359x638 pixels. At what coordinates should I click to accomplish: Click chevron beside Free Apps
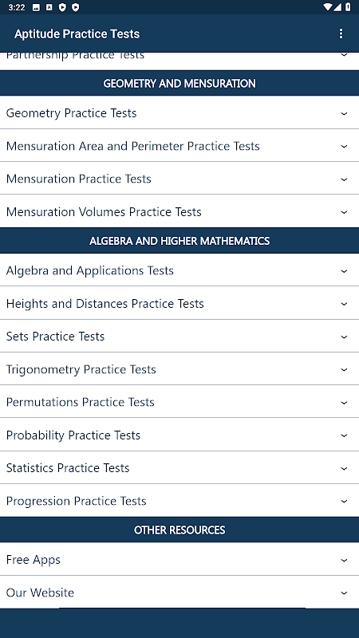(344, 561)
